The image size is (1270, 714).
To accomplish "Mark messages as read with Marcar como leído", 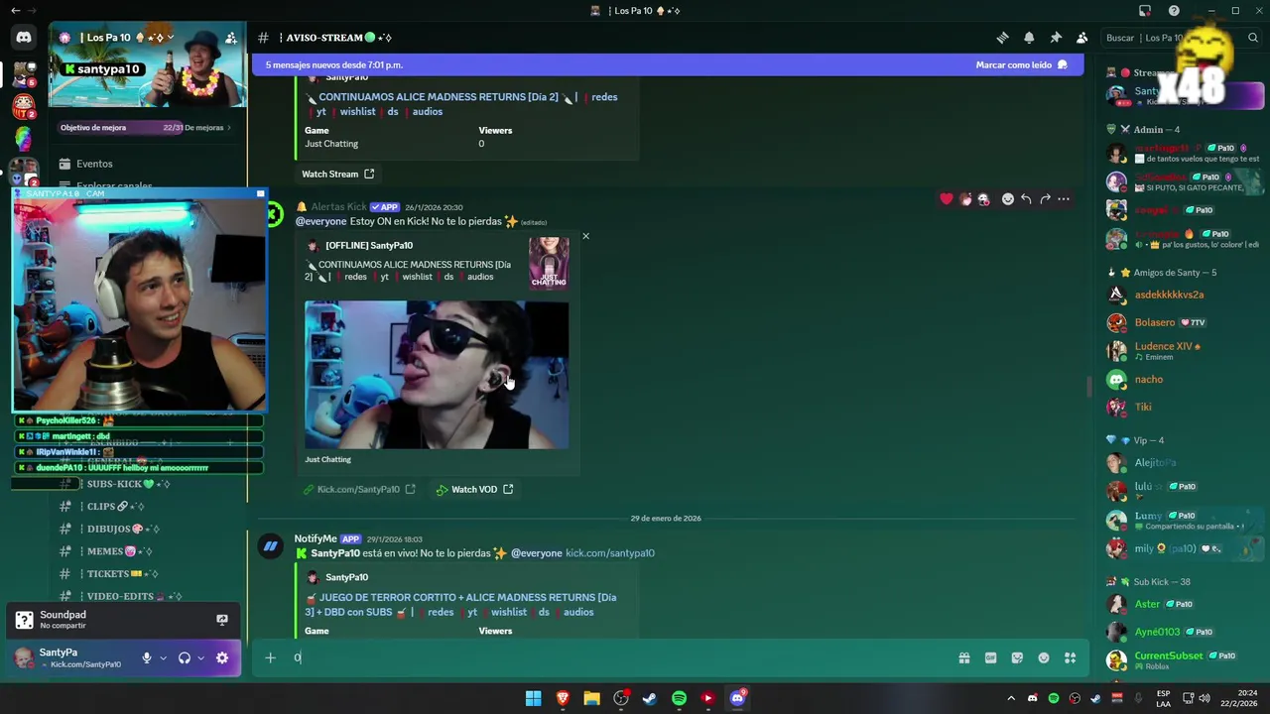I will 1021,64.
